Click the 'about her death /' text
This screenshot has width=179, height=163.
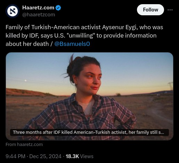(x=29, y=44)
